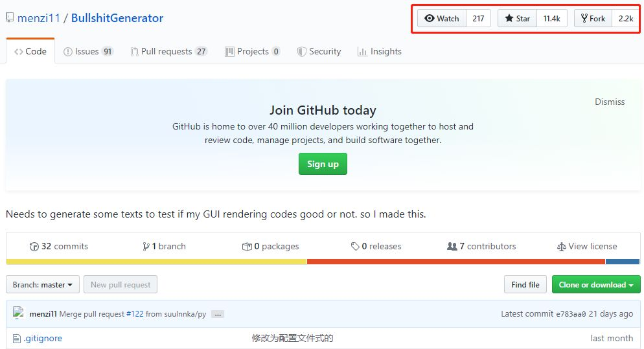Click the Security shield icon
The width and height of the screenshot is (644, 349).
click(x=301, y=52)
